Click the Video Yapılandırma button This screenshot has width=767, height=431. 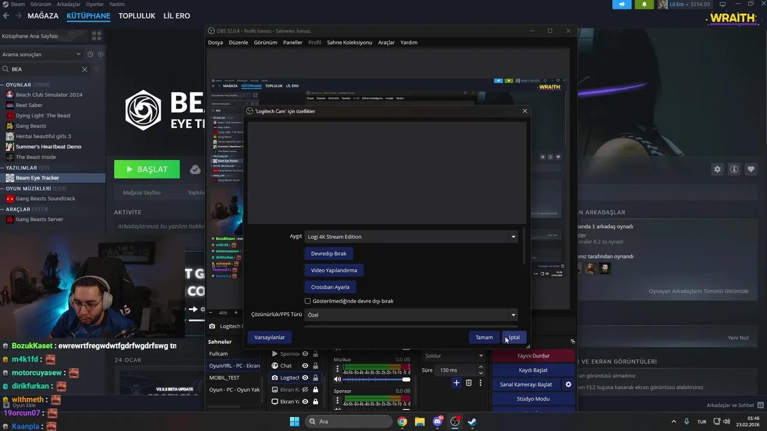(x=334, y=270)
